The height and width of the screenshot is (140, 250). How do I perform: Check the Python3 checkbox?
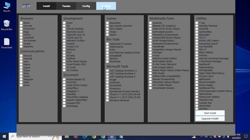click(x=64, y=49)
